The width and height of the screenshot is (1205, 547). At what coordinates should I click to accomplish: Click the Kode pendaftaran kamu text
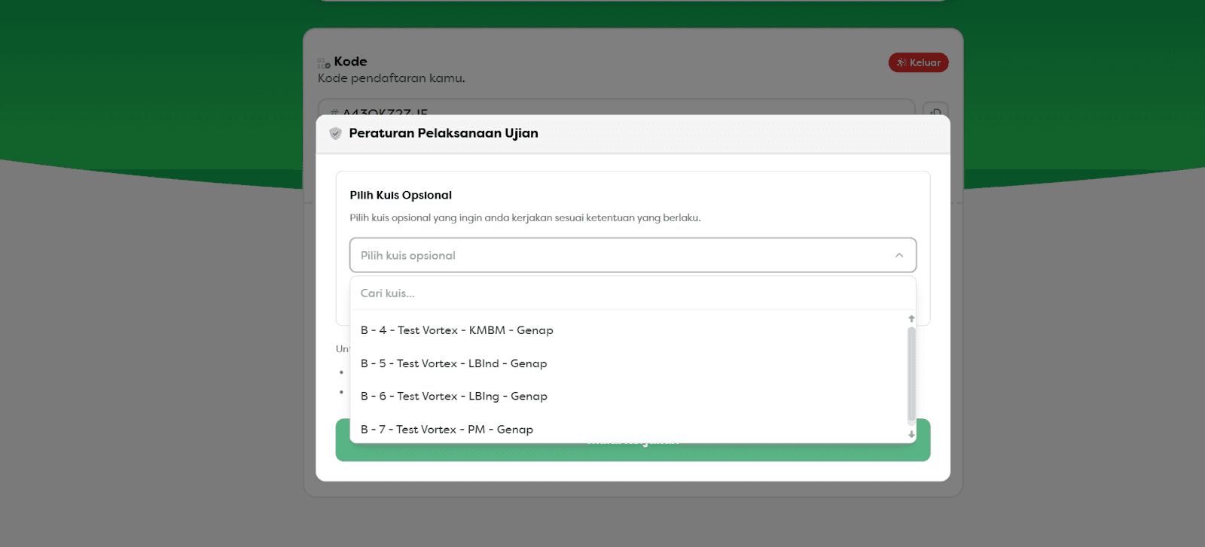pyautogui.click(x=391, y=78)
